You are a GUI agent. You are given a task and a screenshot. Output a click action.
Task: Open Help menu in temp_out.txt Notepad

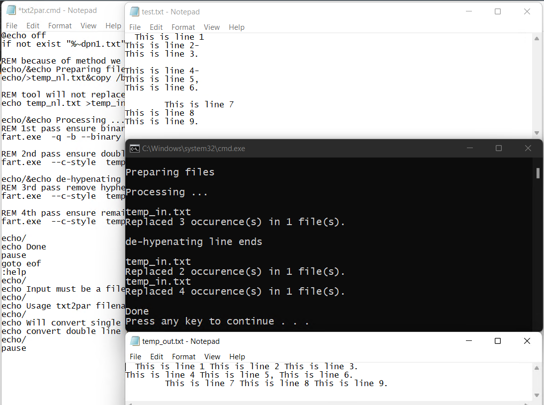click(x=237, y=356)
